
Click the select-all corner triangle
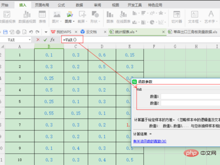tap(3, 46)
